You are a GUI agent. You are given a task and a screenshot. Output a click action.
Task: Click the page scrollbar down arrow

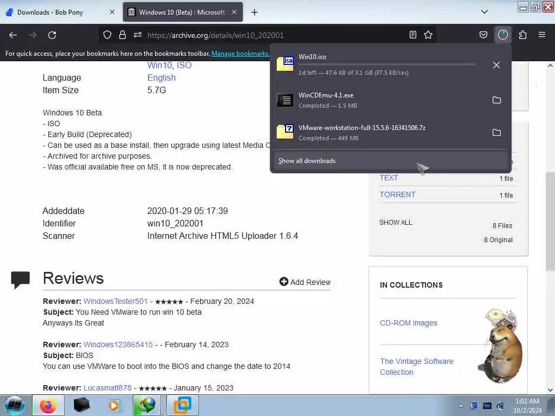[550, 390]
